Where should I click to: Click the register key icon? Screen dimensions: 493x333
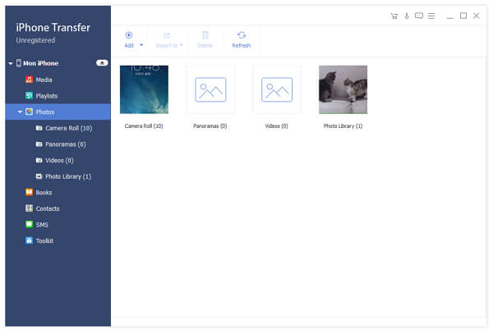click(407, 16)
